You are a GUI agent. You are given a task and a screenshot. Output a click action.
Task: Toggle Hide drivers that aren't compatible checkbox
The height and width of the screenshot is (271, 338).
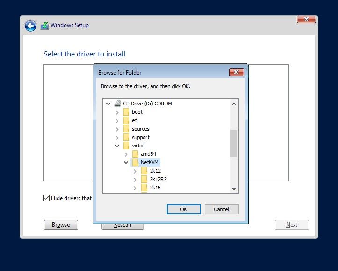46,198
